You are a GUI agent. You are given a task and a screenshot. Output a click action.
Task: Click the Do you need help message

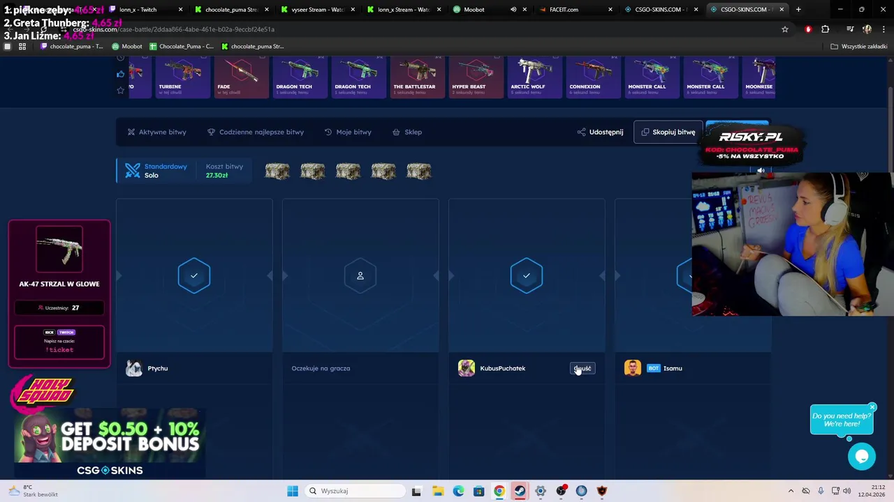coord(841,420)
